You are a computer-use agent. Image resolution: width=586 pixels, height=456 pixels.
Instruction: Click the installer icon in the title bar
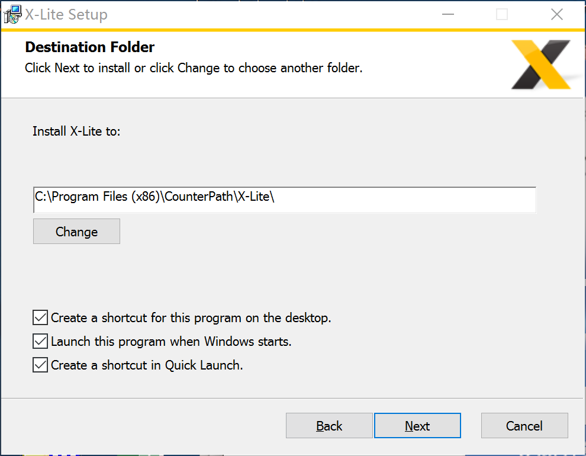pyautogui.click(x=12, y=15)
